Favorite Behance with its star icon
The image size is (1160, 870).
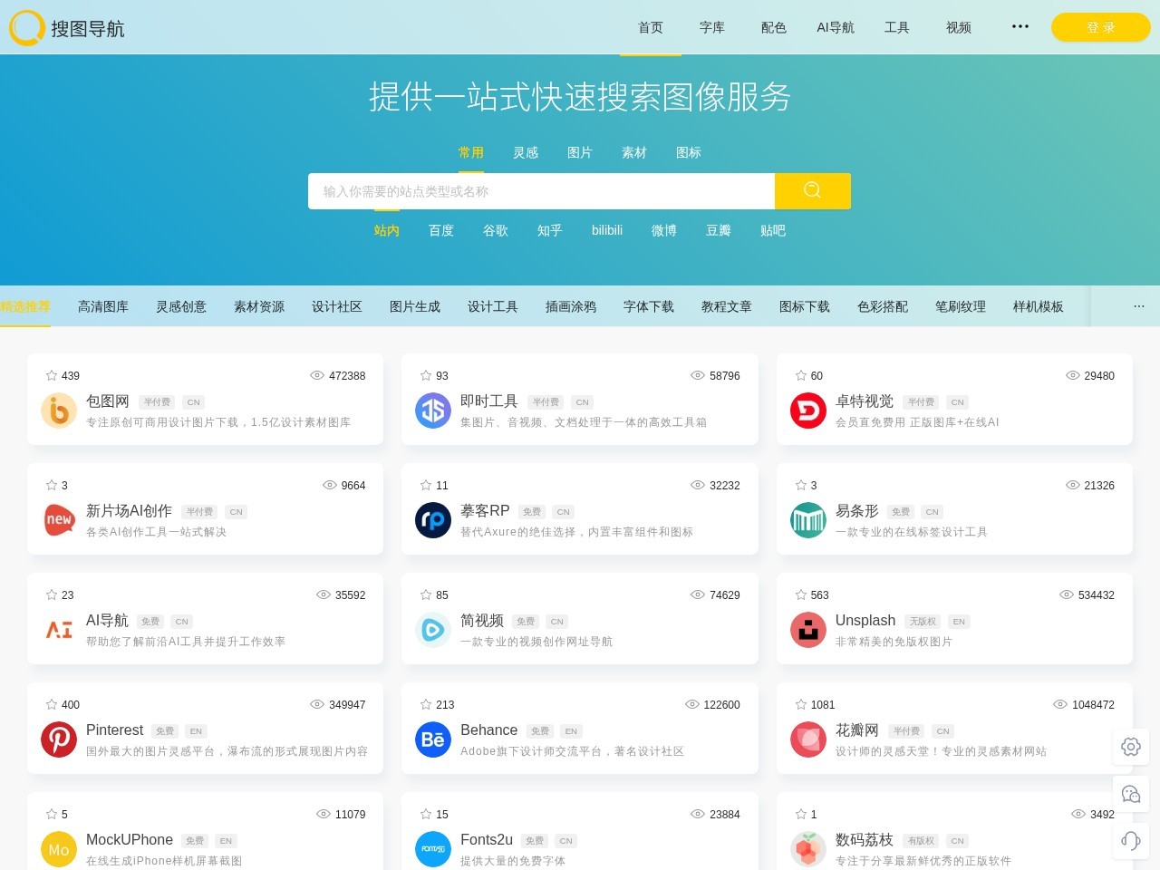tap(426, 704)
